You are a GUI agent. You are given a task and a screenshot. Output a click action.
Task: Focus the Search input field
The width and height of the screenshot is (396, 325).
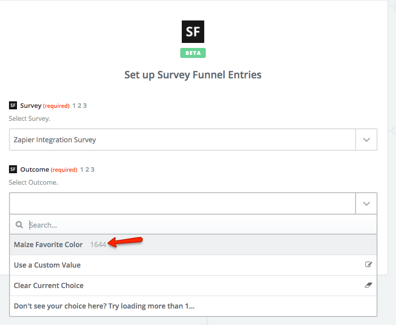tap(200, 225)
